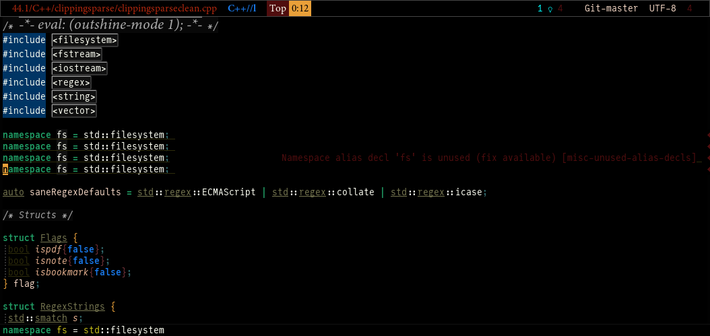710x336 pixels.
Task: Click the Top buffer position indicator
Action: pyautogui.click(x=278, y=9)
